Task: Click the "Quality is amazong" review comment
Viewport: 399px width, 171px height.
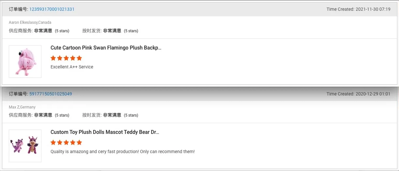Action: [122, 151]
